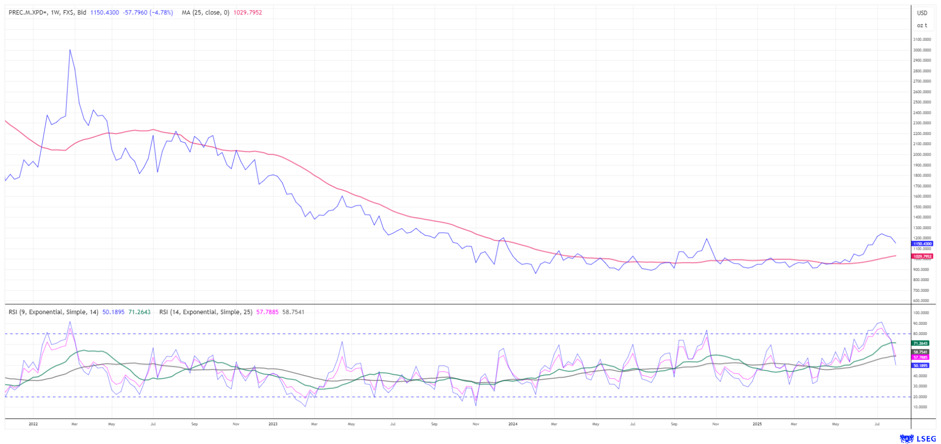This screenshot has height=444, width=941.
Task: Click the magenta 57.7885 RSI tag
Action: (920, 358)
